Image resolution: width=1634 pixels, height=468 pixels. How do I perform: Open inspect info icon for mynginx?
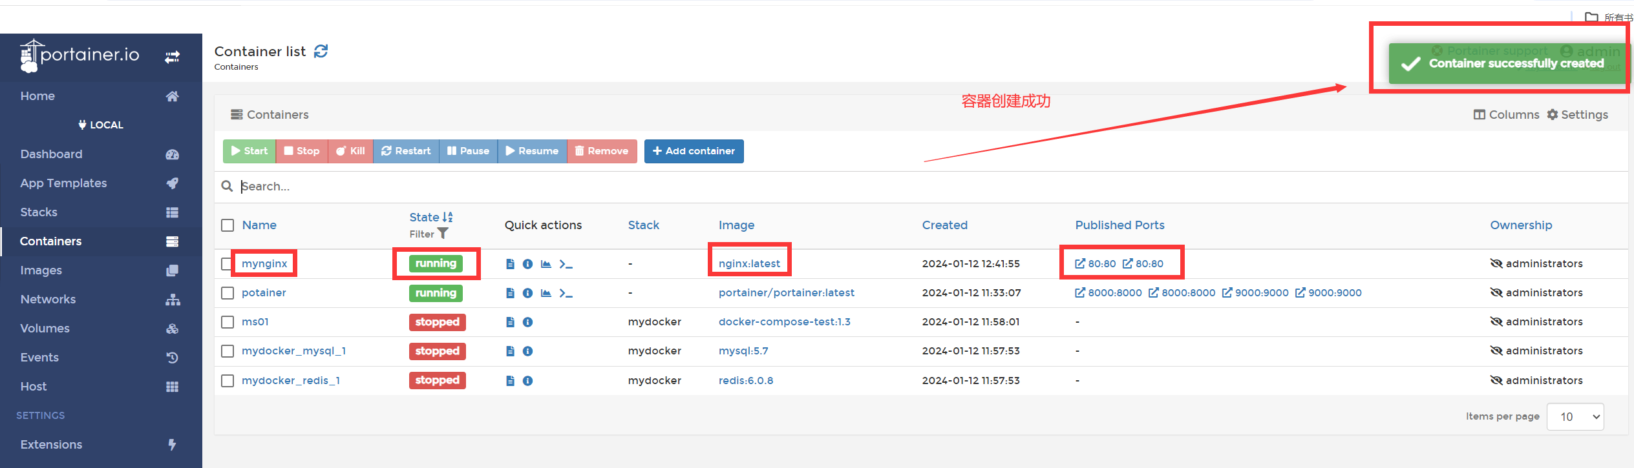click(527, 264)
